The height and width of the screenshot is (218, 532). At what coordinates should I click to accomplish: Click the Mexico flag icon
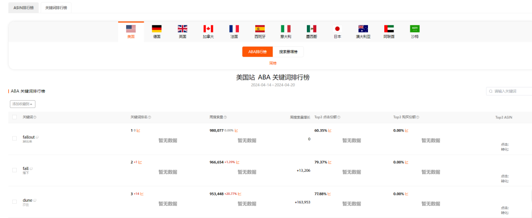click(x=311, y=29)
